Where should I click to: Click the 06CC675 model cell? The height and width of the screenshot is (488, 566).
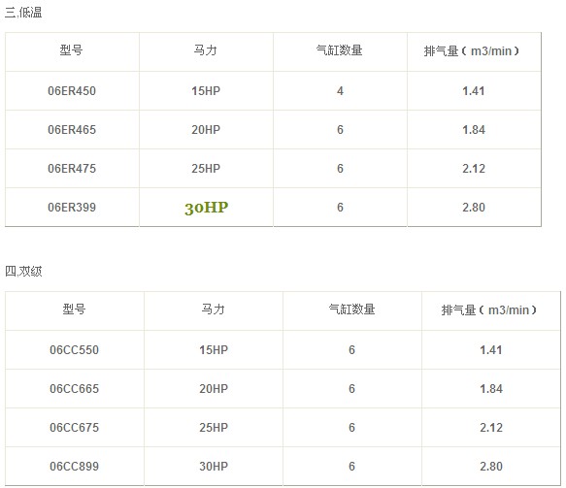[75, 428]
